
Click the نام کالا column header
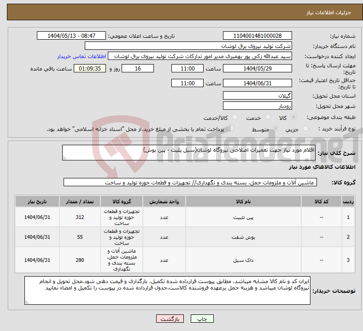(243, 201)
